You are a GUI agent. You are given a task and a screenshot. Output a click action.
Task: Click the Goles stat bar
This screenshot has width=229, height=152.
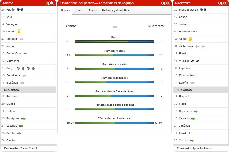pyautogui.click(x=114, y=42)
